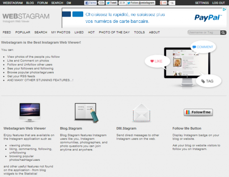Click FORUM in the top bar
The width and height of the screenshot is (229, 177).
point(42,3)
